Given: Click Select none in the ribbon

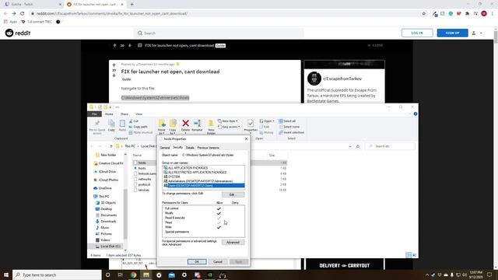Looking at the screenshot, I should click(289, 127).
